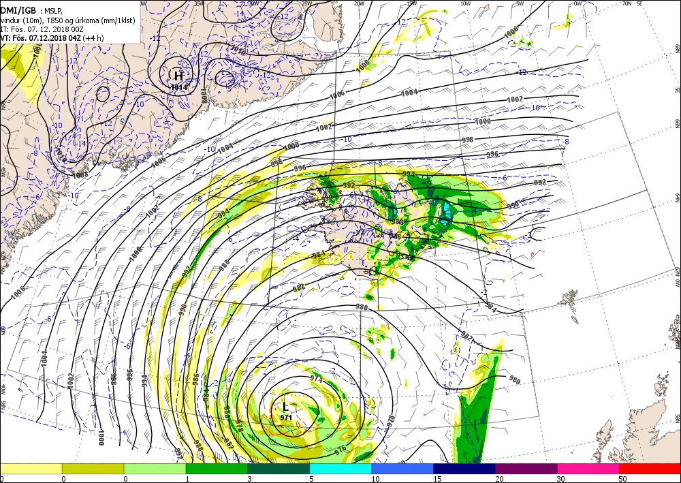Click the 'vindur (10m), T850 og úrkoma' line

pyautogui.click(x=67, y=20)
